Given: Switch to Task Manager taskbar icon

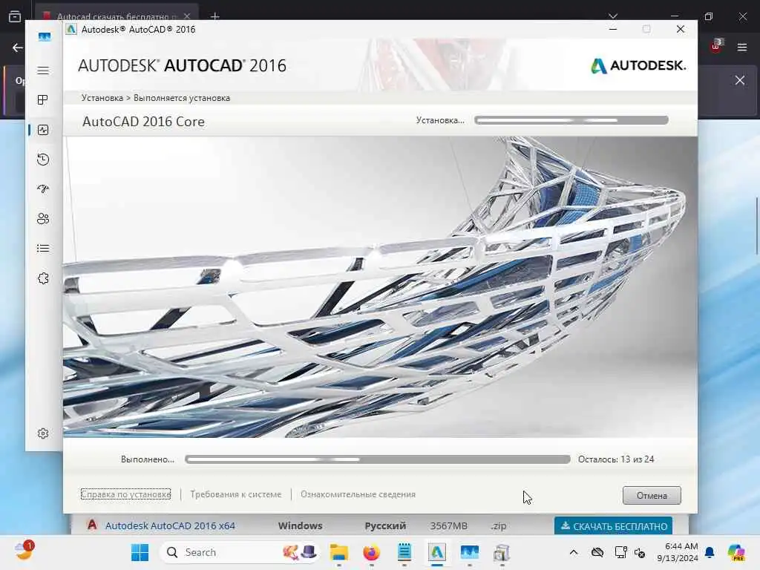Looking at the screenshot, I should click(469, 552).
